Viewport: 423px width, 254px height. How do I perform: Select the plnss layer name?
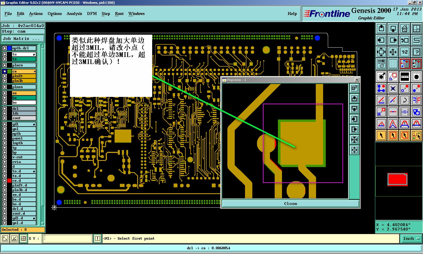click(x=24, y=87)
